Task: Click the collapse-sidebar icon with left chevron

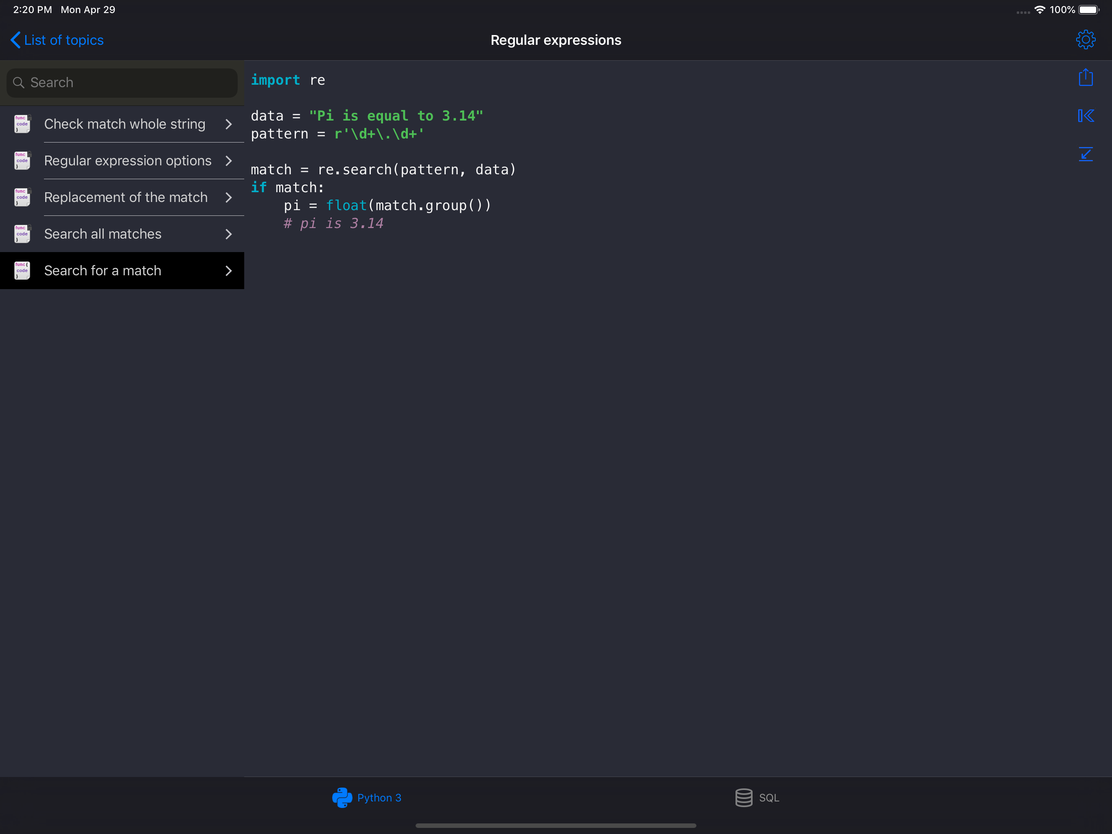Action: pos(1086,116)
